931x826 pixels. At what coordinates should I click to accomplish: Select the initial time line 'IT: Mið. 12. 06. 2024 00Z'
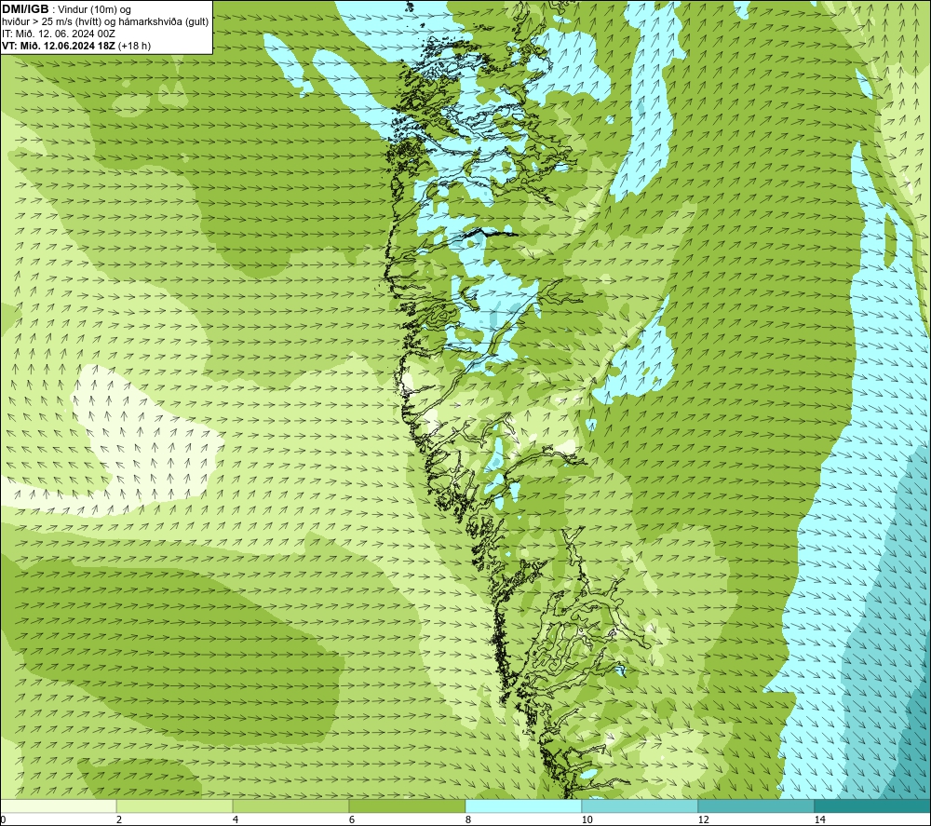[58, 34]
